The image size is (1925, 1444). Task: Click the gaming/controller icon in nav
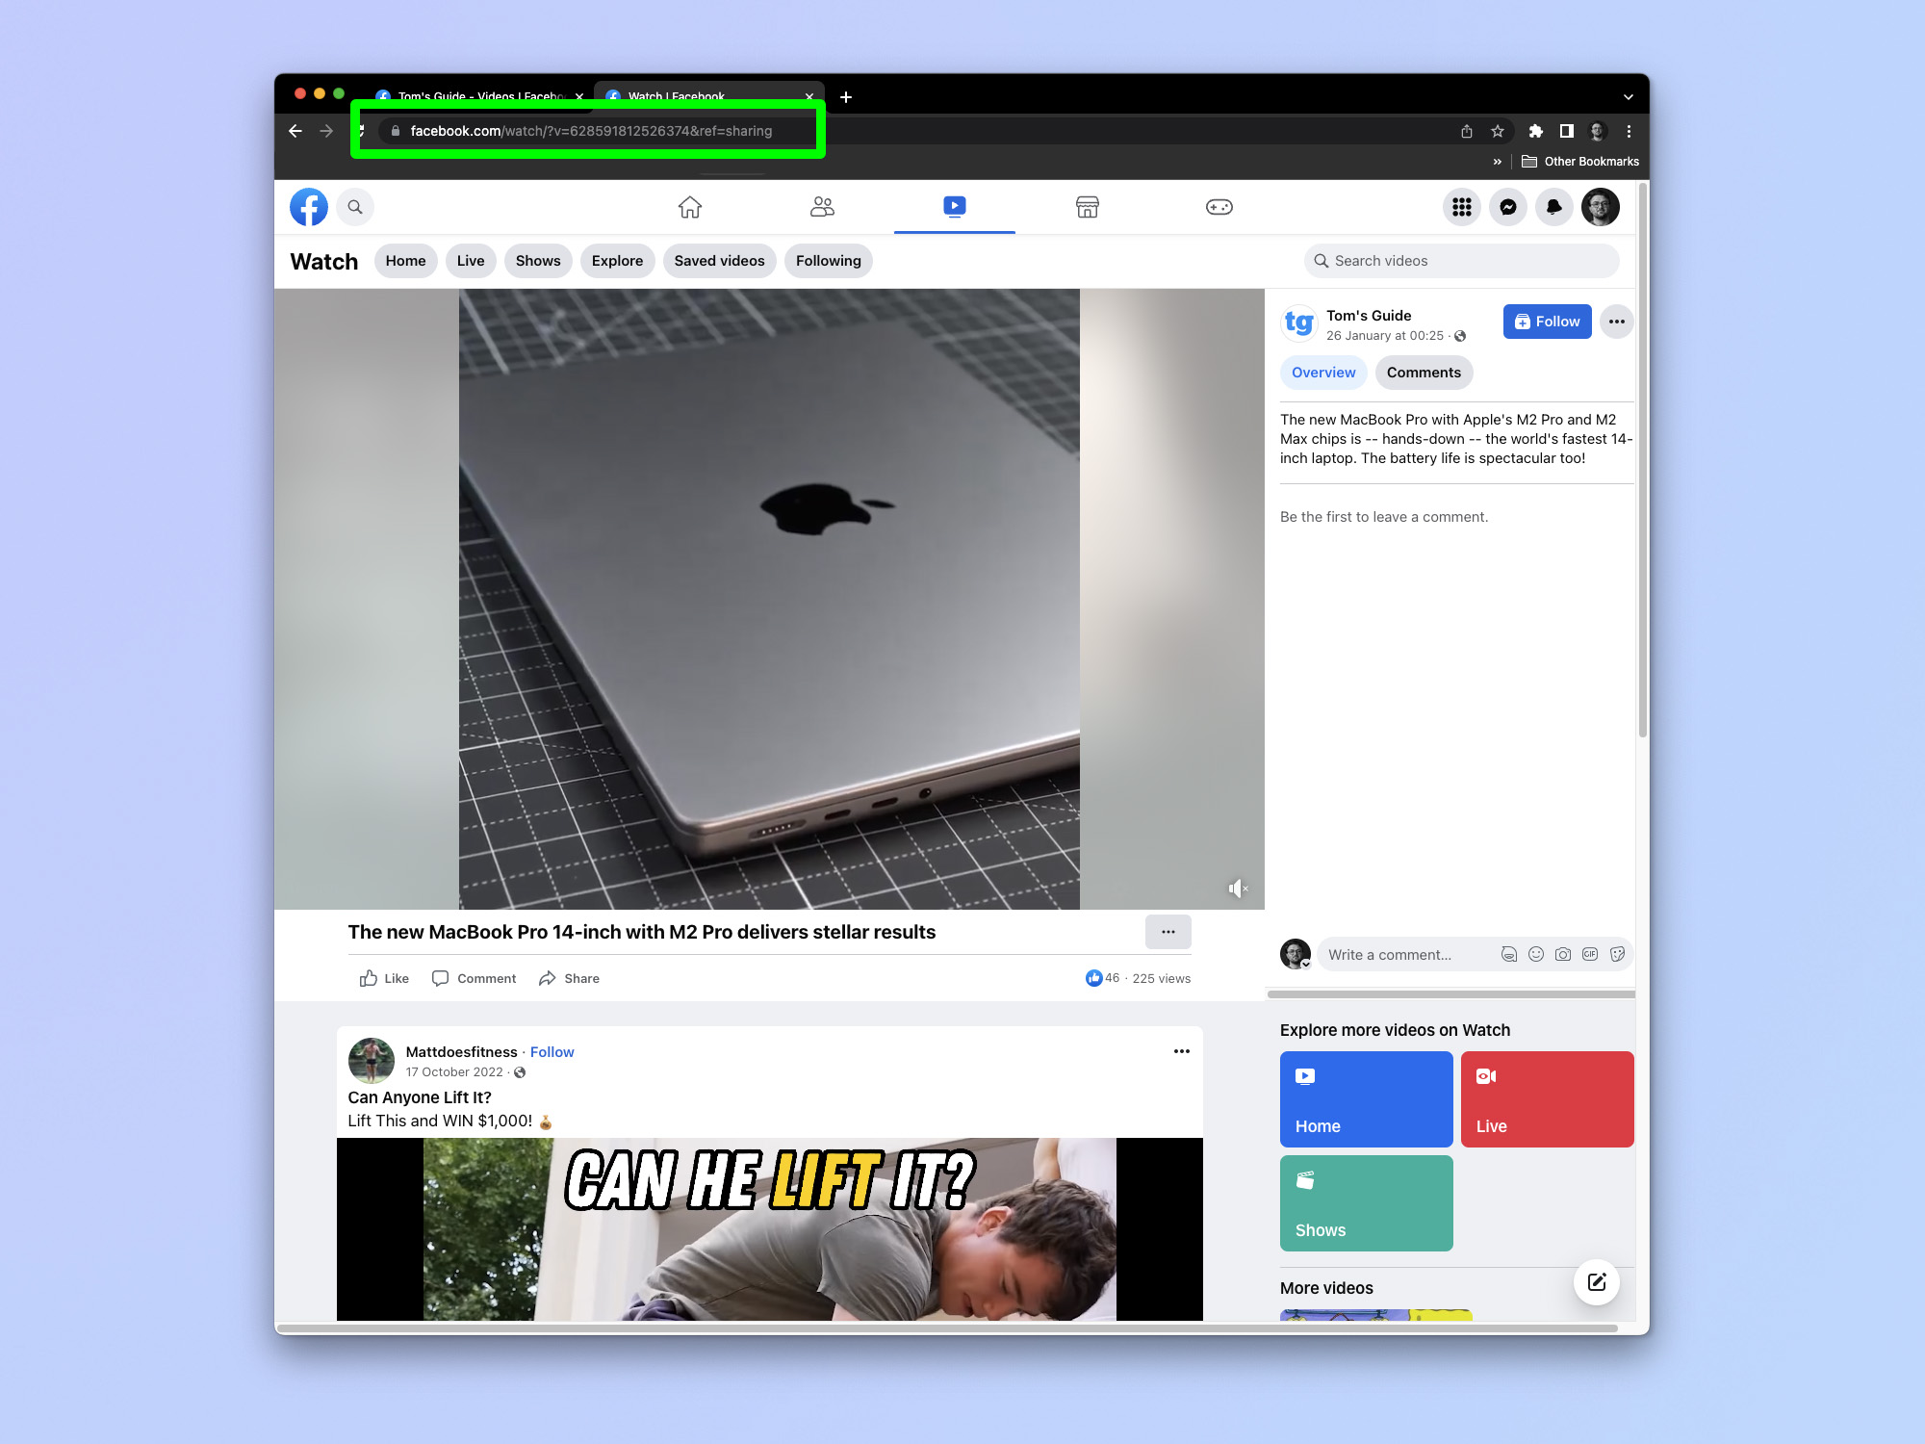(x=1220, y=206)
